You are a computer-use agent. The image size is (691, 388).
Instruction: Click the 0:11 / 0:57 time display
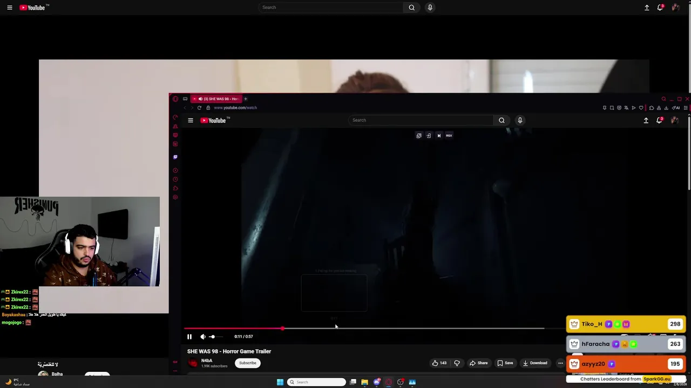click(x=243, y=337)
